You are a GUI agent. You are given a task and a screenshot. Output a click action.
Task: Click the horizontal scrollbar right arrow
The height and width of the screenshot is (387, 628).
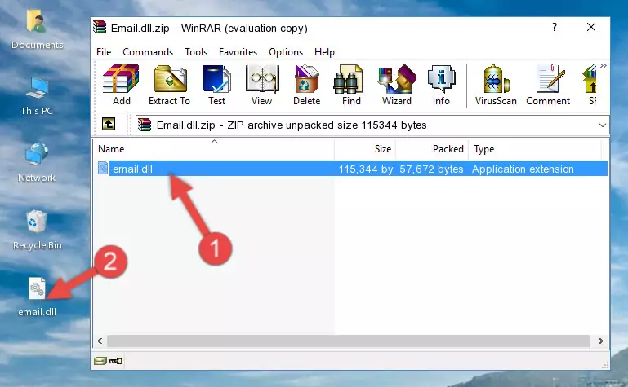click(x=601, y=341)
